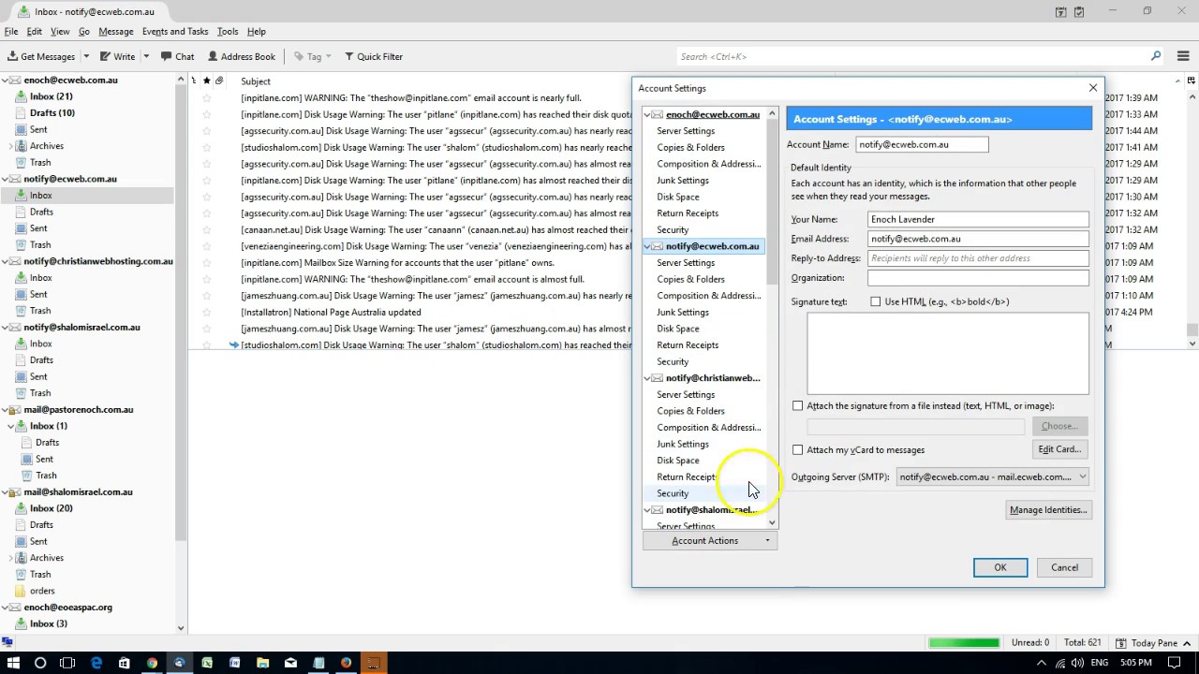Click OK in Account Settings dialog
1199x674 pixels.
999,567
